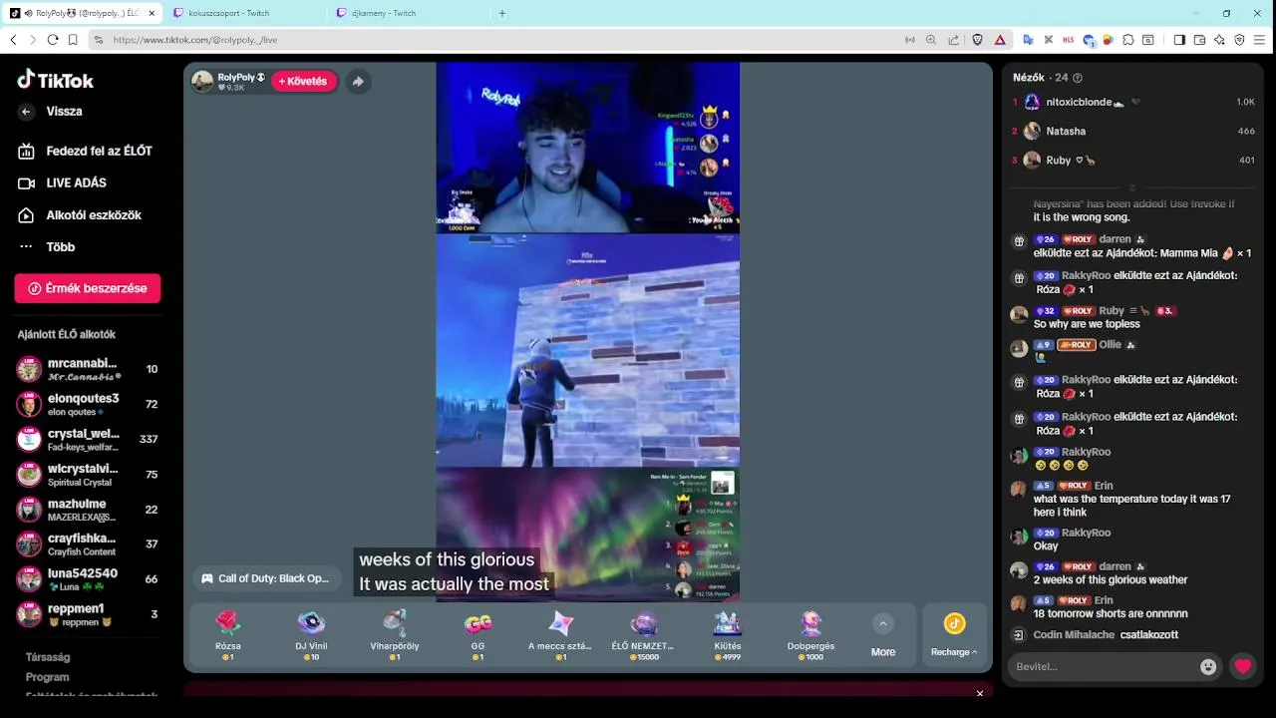Click the zoom magnifier in address bar
Viewport: 1276px width, 718px height.
[931, 40]
